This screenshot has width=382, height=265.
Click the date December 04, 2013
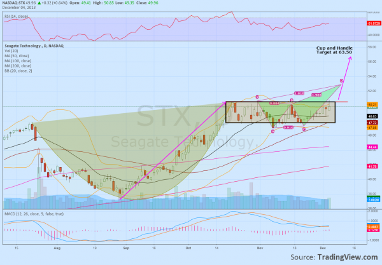point(18,8)
